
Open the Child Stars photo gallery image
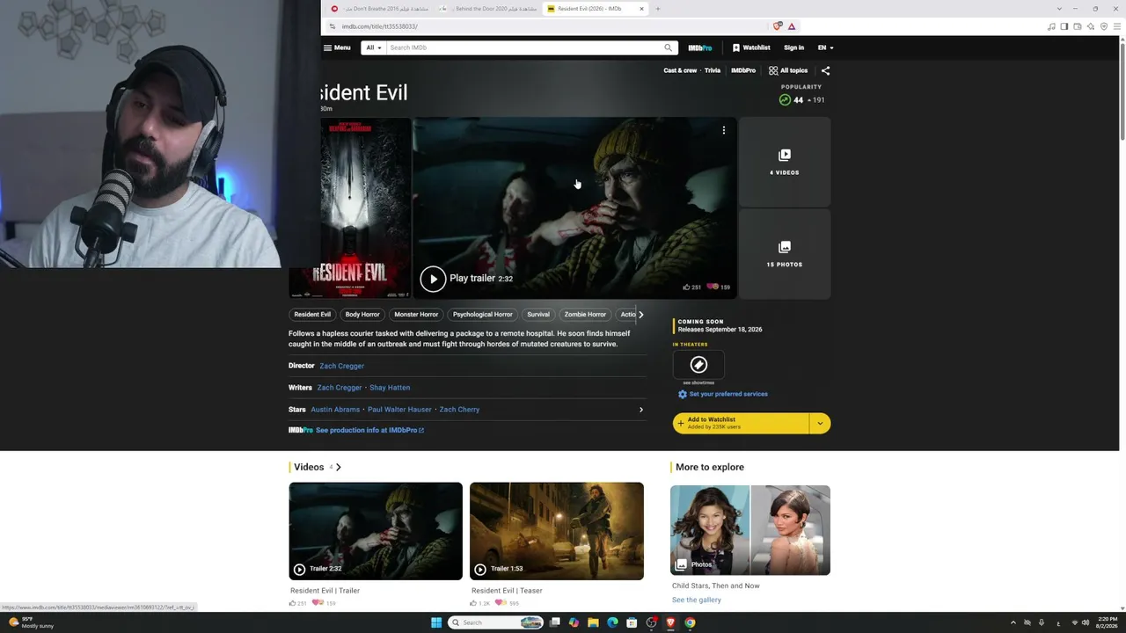point(750,530)
